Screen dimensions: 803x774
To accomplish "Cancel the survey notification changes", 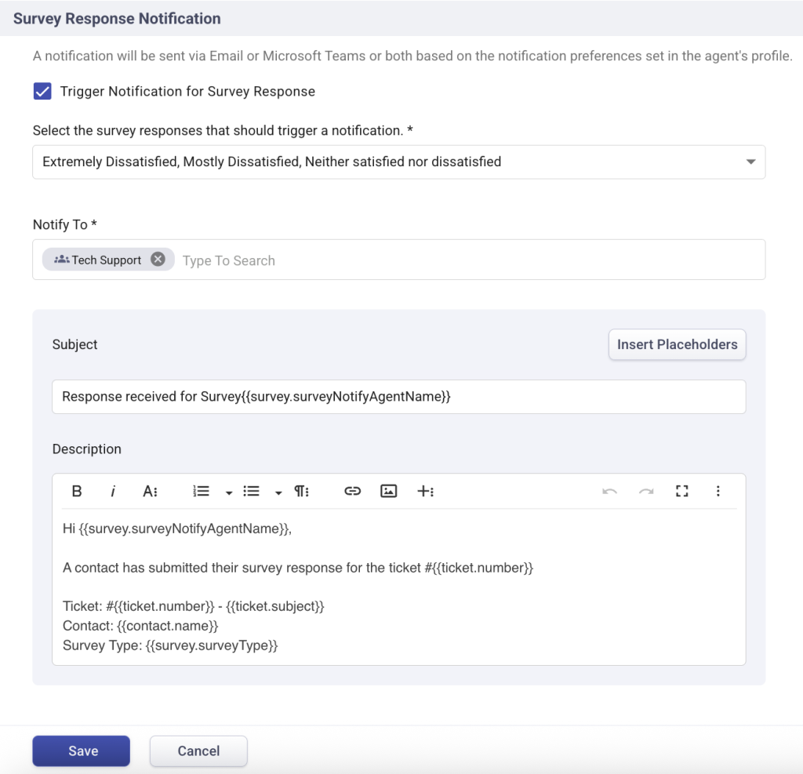I will (x=198, y=751).
